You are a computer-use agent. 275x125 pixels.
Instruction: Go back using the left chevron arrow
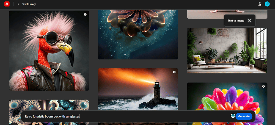tap(18, 4)
